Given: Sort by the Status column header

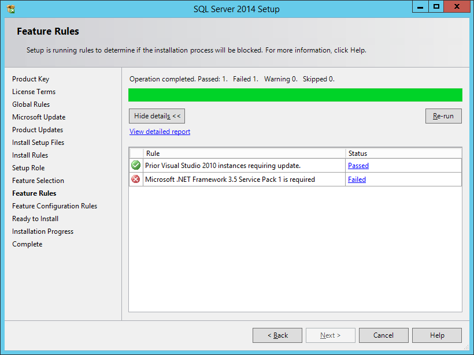Looking at the screenshot, I should pos(403,154).
